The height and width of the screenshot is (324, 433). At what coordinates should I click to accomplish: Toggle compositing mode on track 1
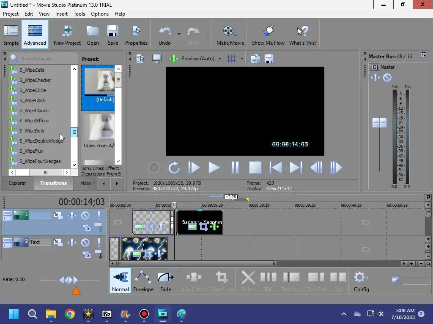pyautogui.click(x=86, y=227)
